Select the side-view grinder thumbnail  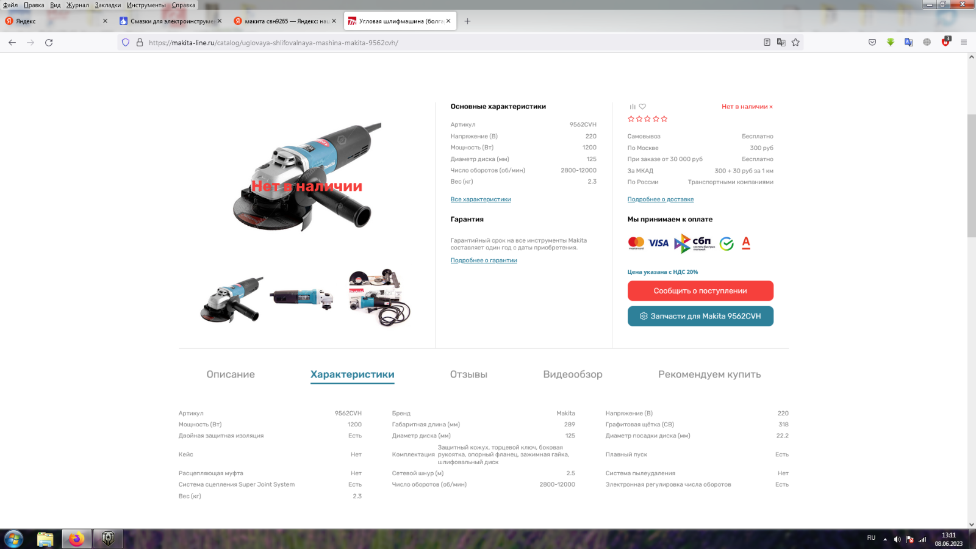click(x=302, y=298)
